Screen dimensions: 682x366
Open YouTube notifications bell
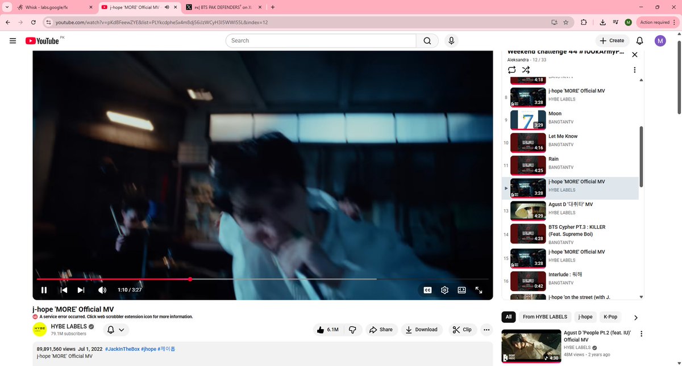(x=639, y=41)
